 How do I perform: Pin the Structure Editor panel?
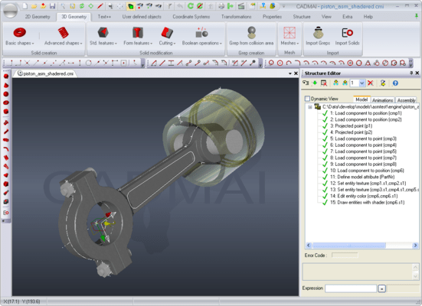click(411, 73)
